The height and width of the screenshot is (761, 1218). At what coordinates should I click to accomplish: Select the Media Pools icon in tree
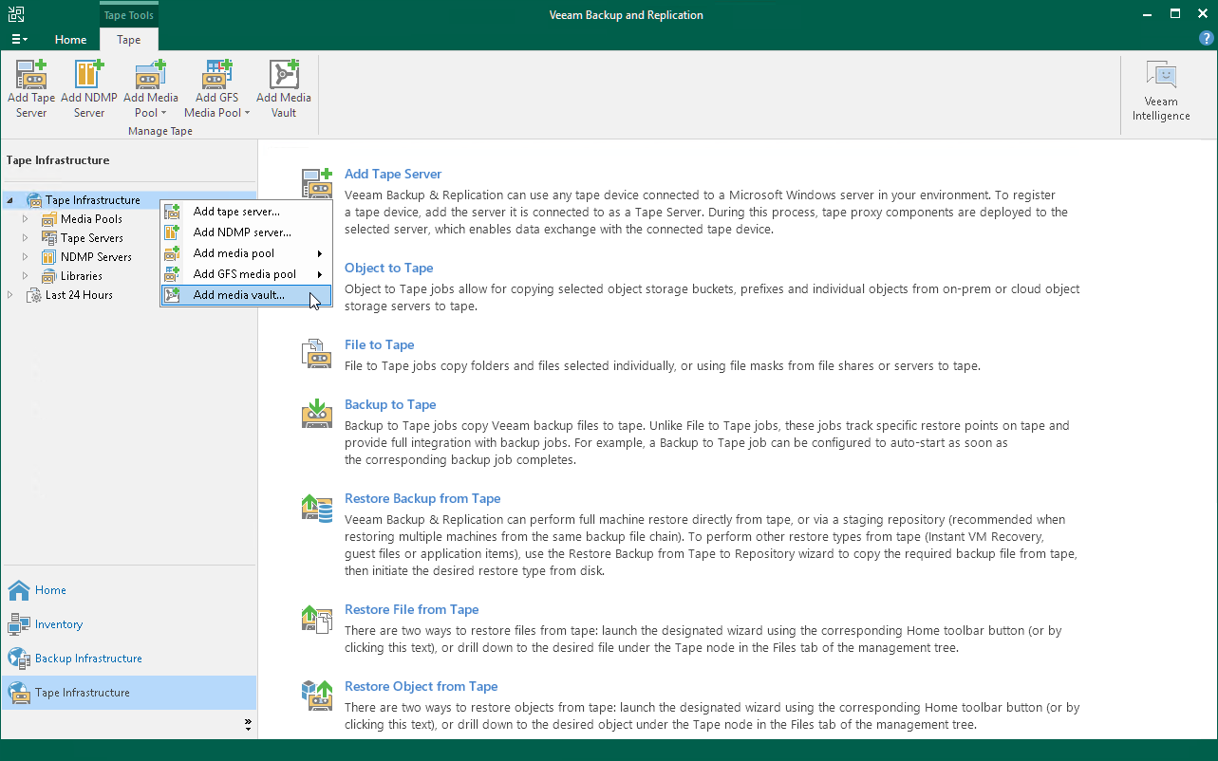click(x=49, y=219)
